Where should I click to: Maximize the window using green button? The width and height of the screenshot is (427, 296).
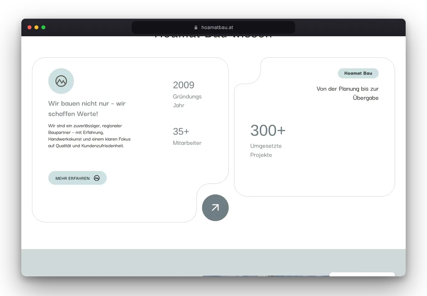tap(43, 27)
